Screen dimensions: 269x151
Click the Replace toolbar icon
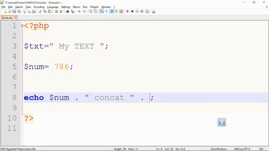(x=73, y=11)
